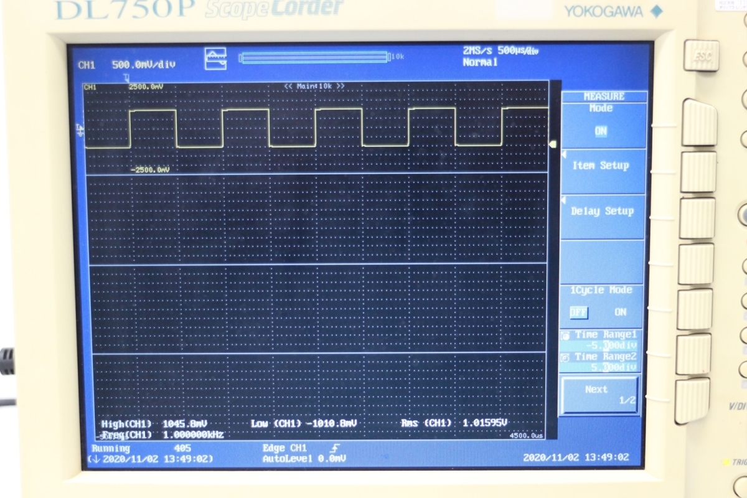Go to Next measure menu page
The height and width of the screenshot is (498, 747).
point(599,395)
